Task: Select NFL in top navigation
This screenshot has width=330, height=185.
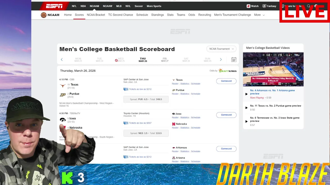Action: point(74,6)
